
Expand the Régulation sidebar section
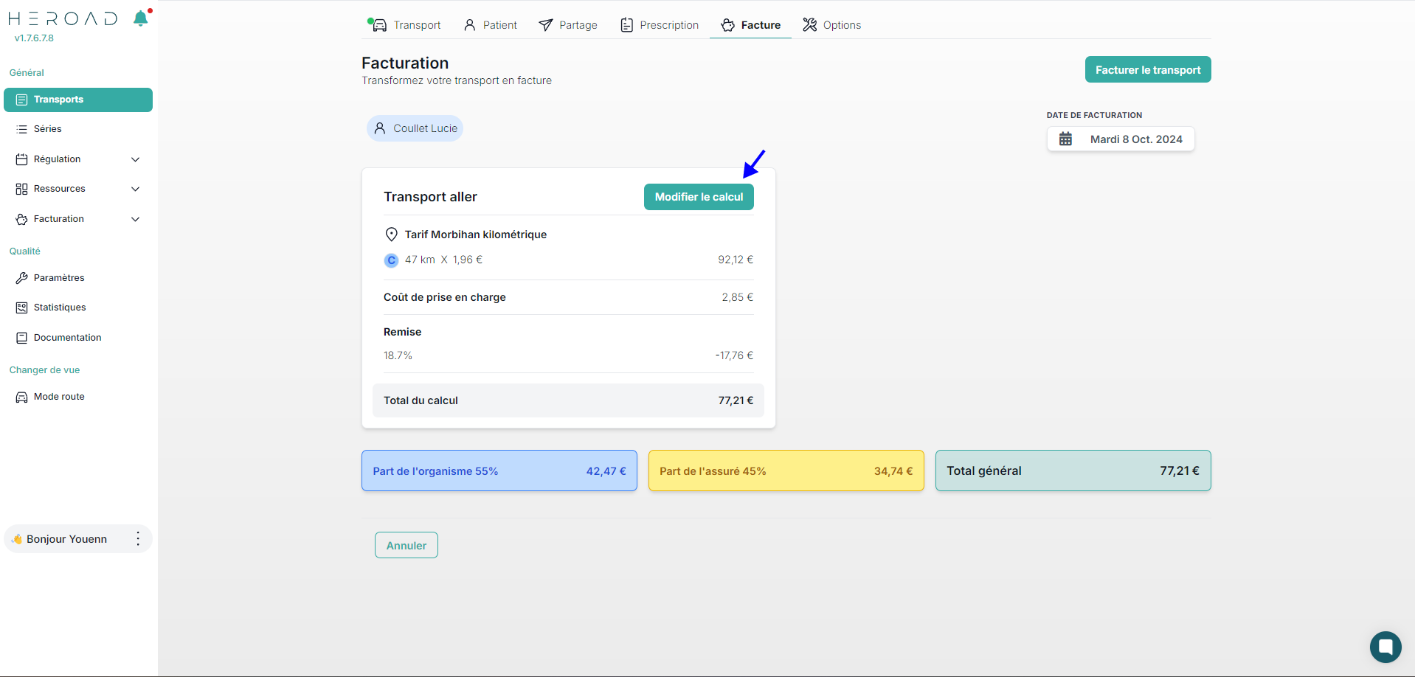pyautogui.click(x=135, y=159)
